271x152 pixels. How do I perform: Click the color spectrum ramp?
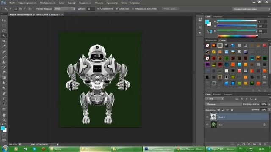(x=238, y=36)
